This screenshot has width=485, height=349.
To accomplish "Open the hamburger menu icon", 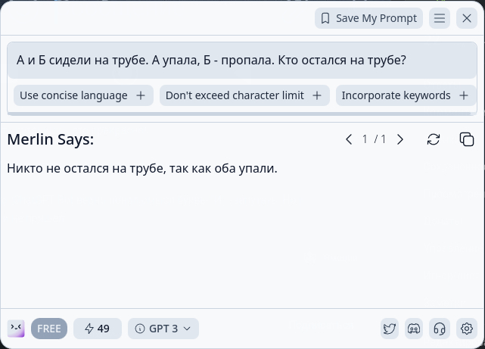I will [440, 18].
